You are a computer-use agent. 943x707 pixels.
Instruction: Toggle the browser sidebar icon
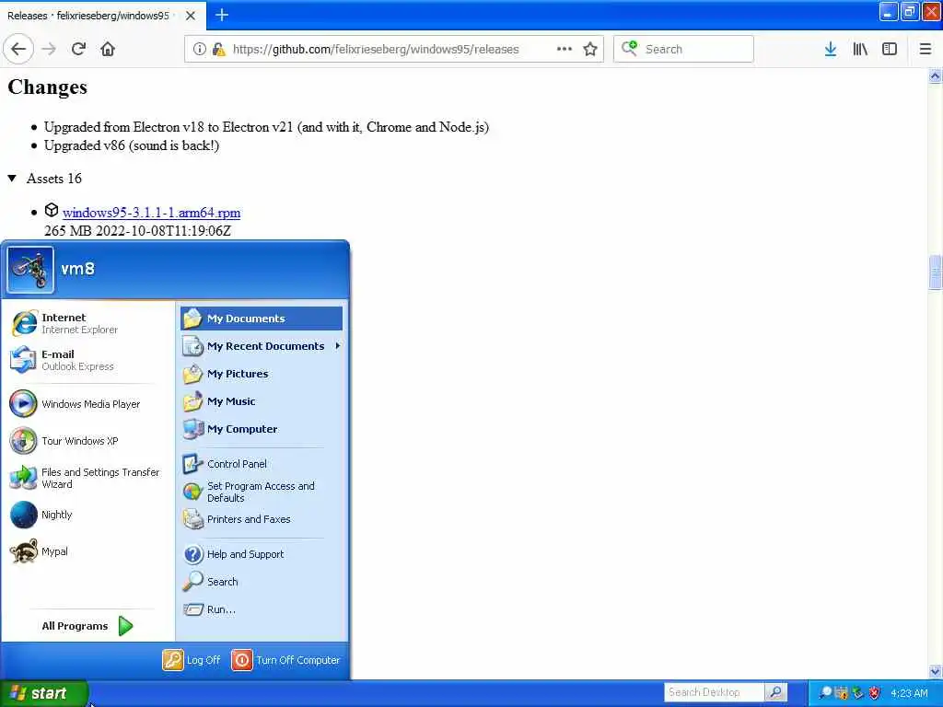pos(890,50)
